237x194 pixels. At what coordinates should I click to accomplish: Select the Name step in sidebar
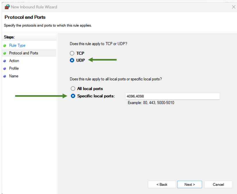click(14, 76)
